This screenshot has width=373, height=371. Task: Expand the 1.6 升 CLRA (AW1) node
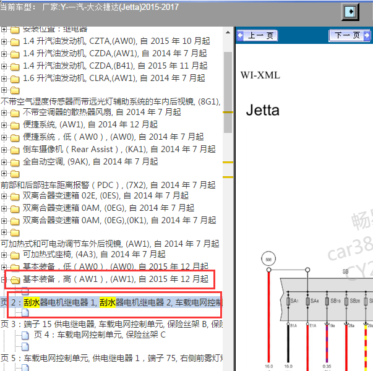click(4, 79)
